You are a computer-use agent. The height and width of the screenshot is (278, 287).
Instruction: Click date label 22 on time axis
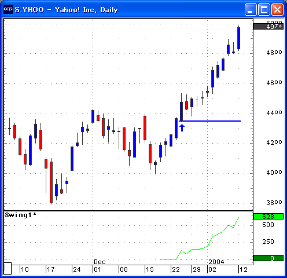point(176,269)
